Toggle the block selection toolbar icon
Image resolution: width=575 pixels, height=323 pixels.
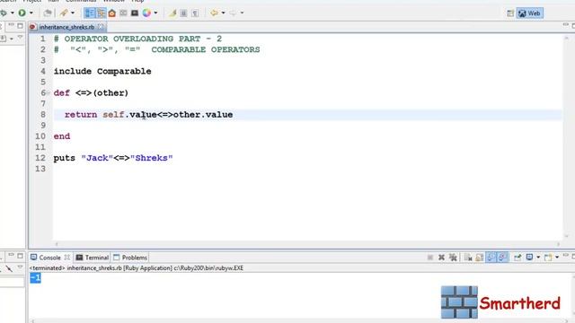183,13
